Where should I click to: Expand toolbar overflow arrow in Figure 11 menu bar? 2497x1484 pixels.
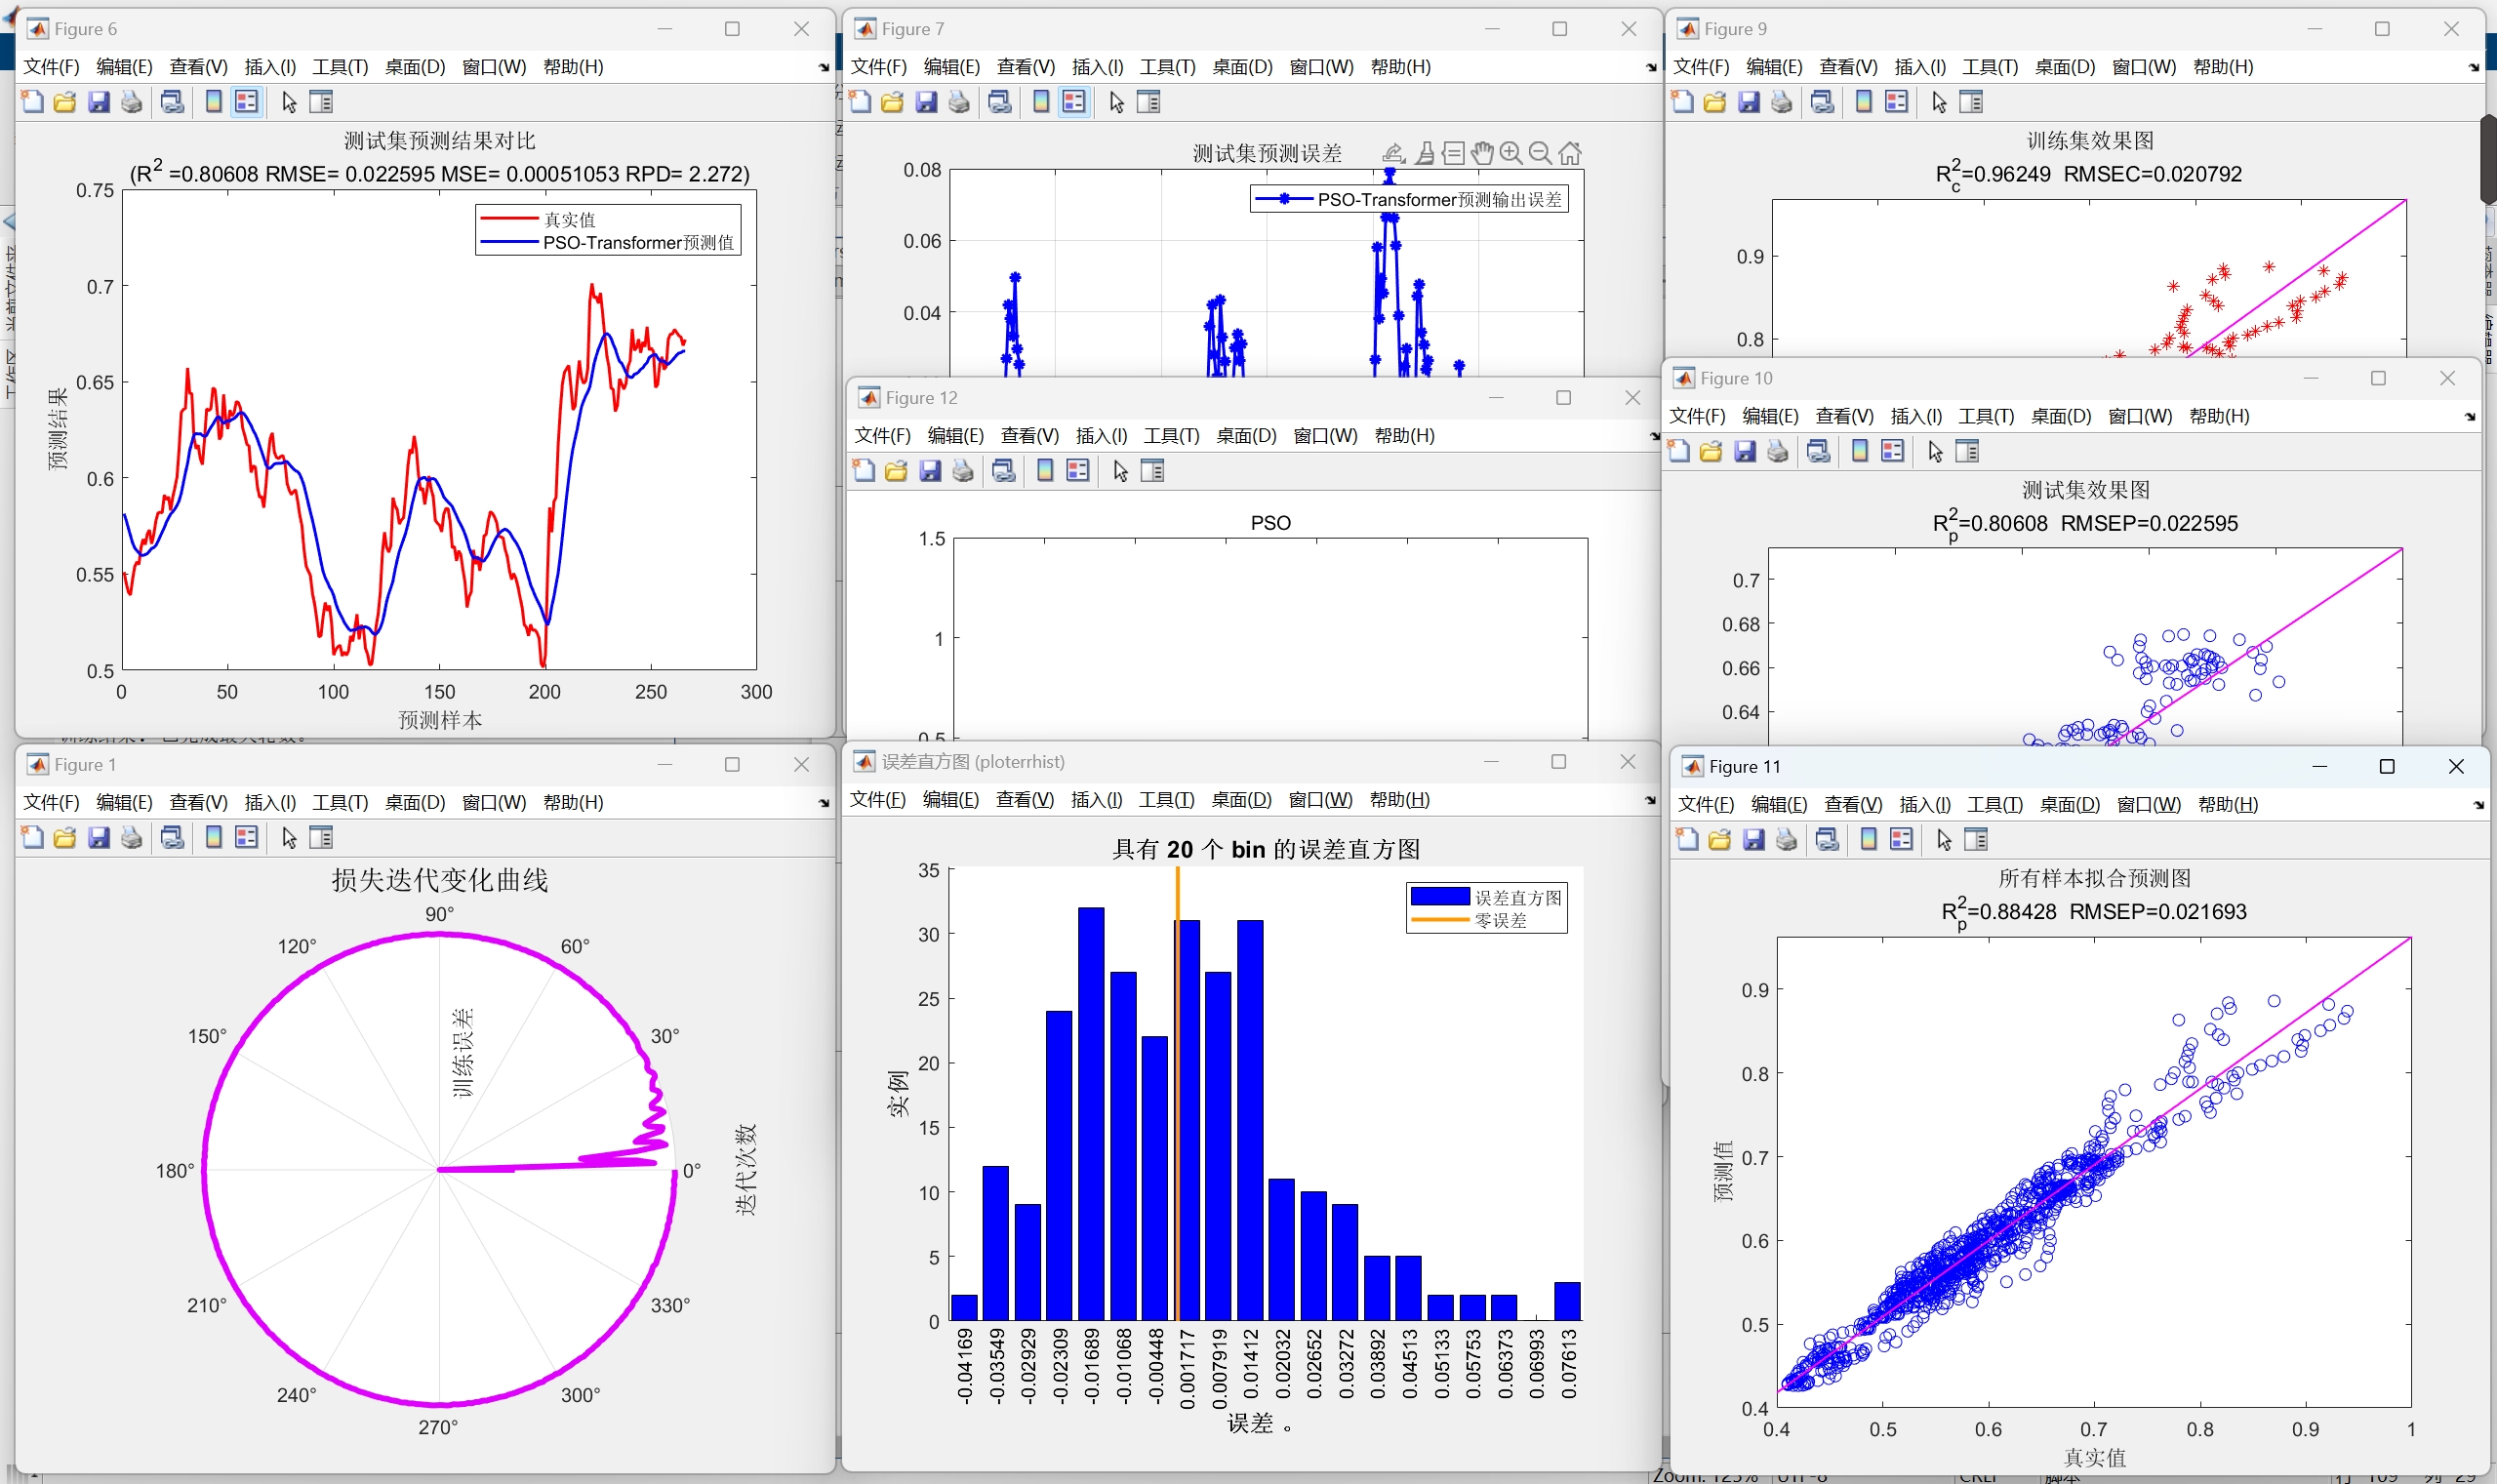(2478, 805)
